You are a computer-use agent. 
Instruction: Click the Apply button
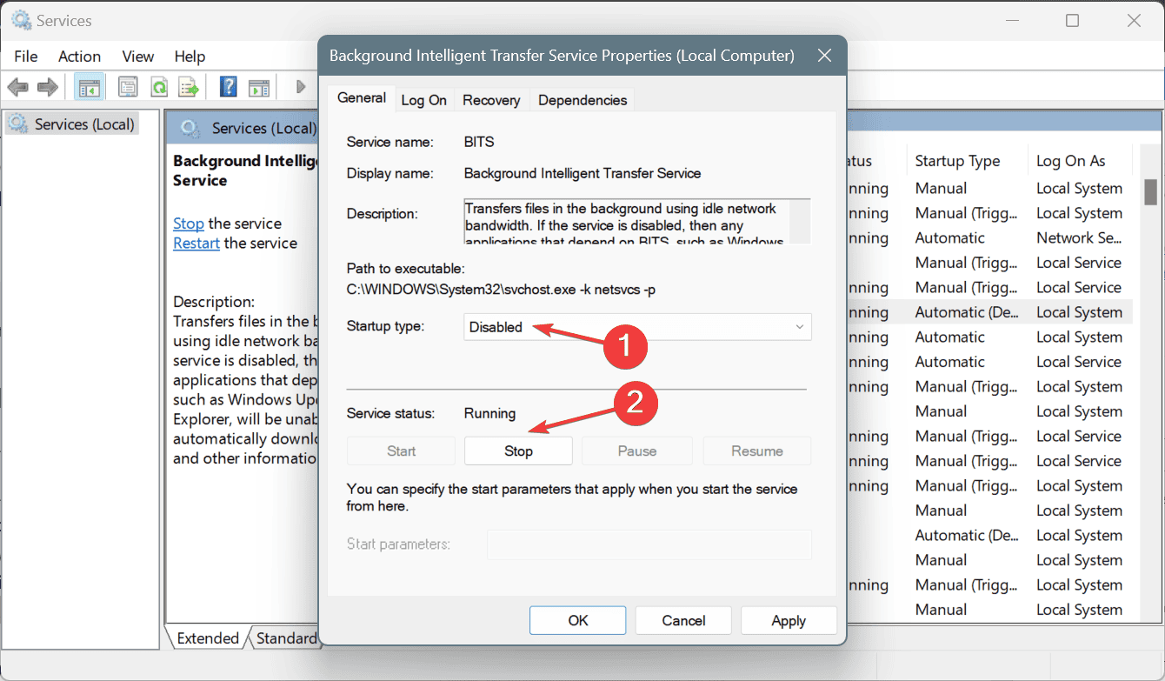tap(789, 620)
